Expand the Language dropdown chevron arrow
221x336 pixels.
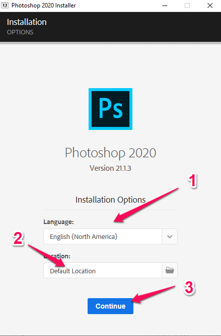click(x=170, y=236)
